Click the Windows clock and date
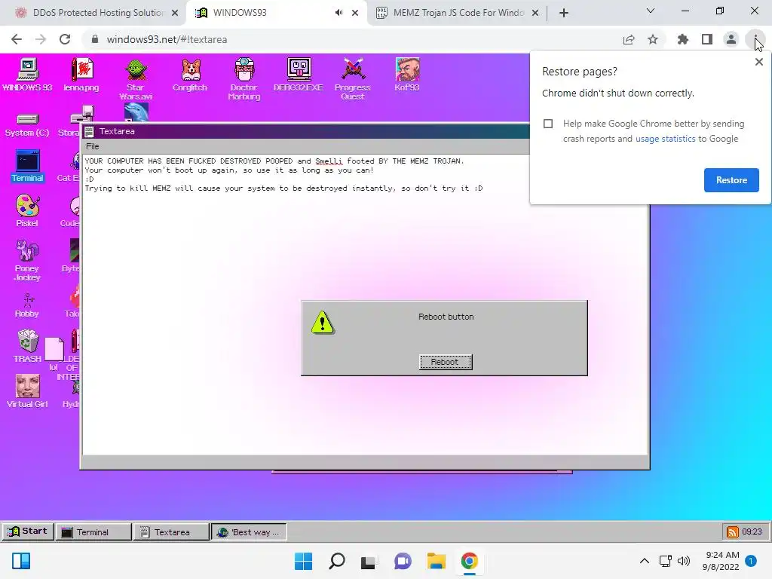The width and height of the screenshot is (772, 579). point(721,561)
